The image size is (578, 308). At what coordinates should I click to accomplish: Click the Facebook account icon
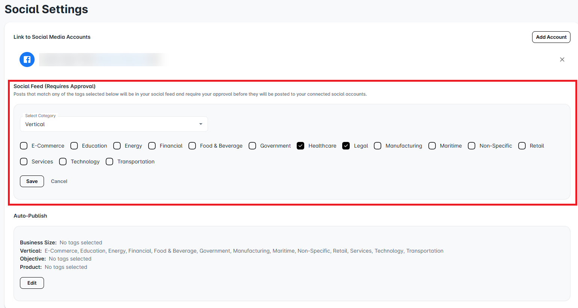pyautogui.click(x=27, y=59)
